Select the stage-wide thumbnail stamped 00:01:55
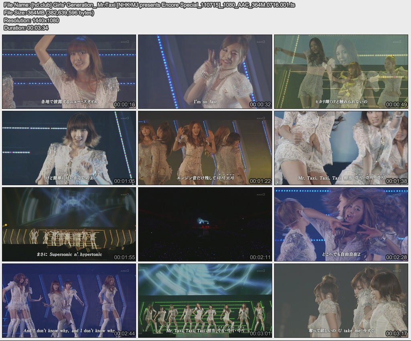The width and height of the screenshot is (411, 341). (69, 224)
